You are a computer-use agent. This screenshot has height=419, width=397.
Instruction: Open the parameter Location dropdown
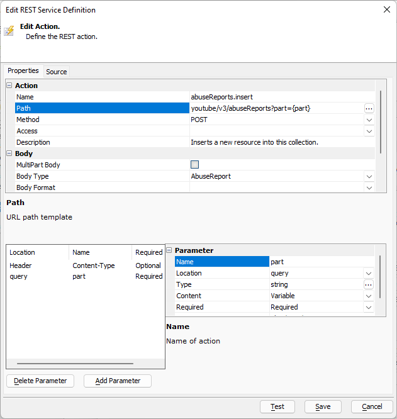pos(369,274)
